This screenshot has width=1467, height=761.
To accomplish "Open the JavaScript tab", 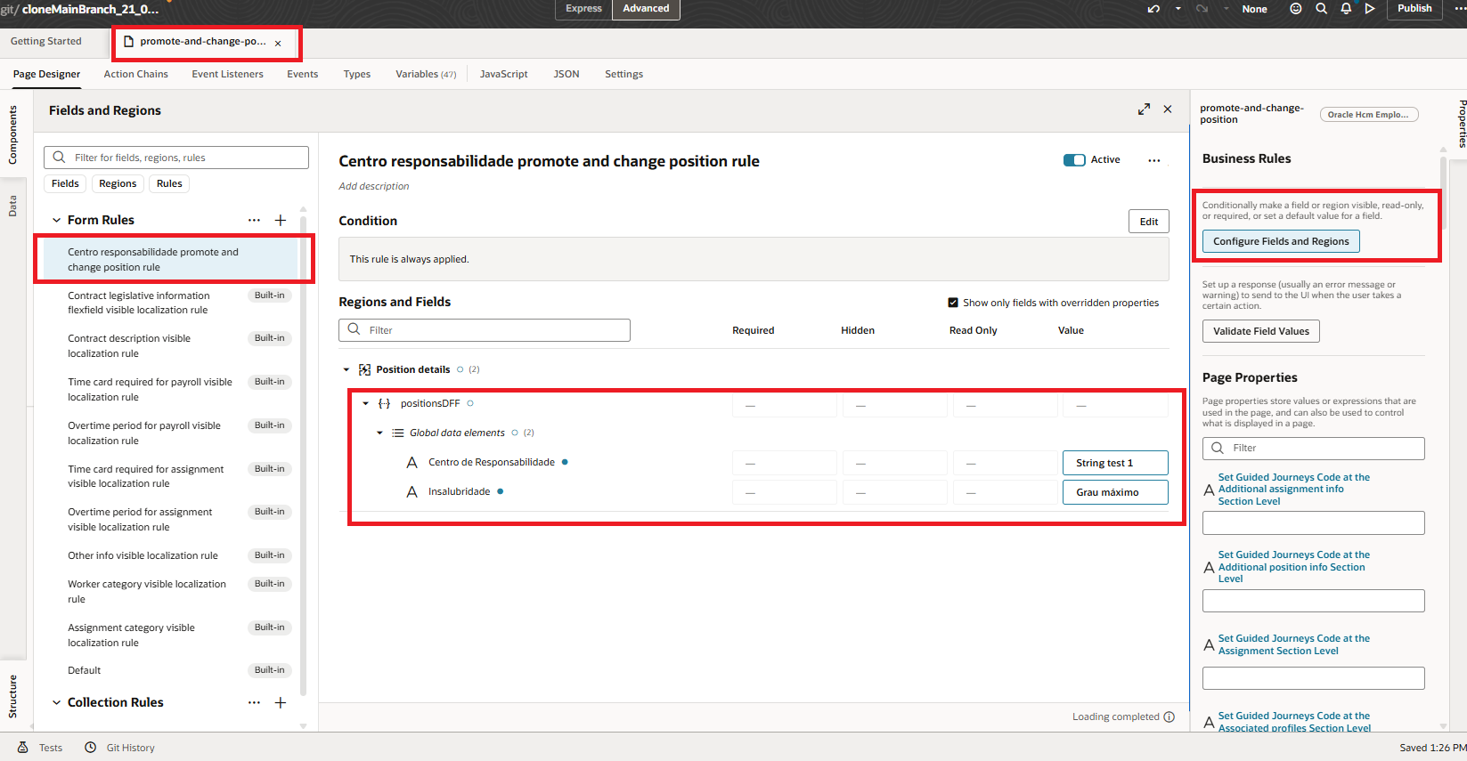I will click(x=504, y=74).
